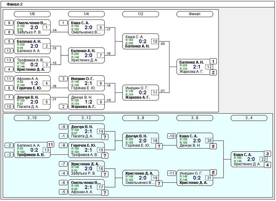Click Трофимов А. В. name in the 3...10 match
This screenshot has width=276, height=201.
pos(31,155)
